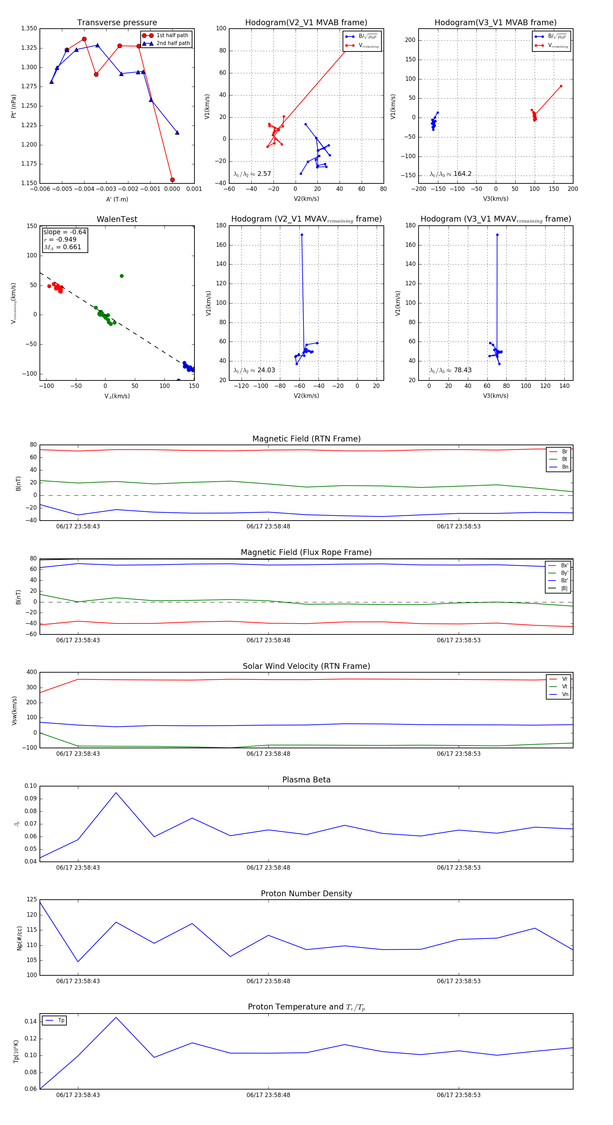Click 23:58:48 tick label under Plasma Beta plot
Viewport: 613px width, 1125px height.
(268, 867)
